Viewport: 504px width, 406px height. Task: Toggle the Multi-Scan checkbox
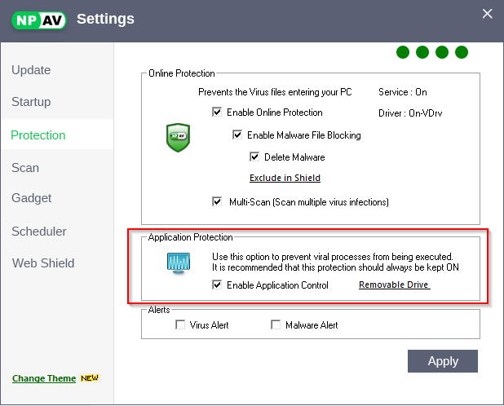click(x=217, y=201)
